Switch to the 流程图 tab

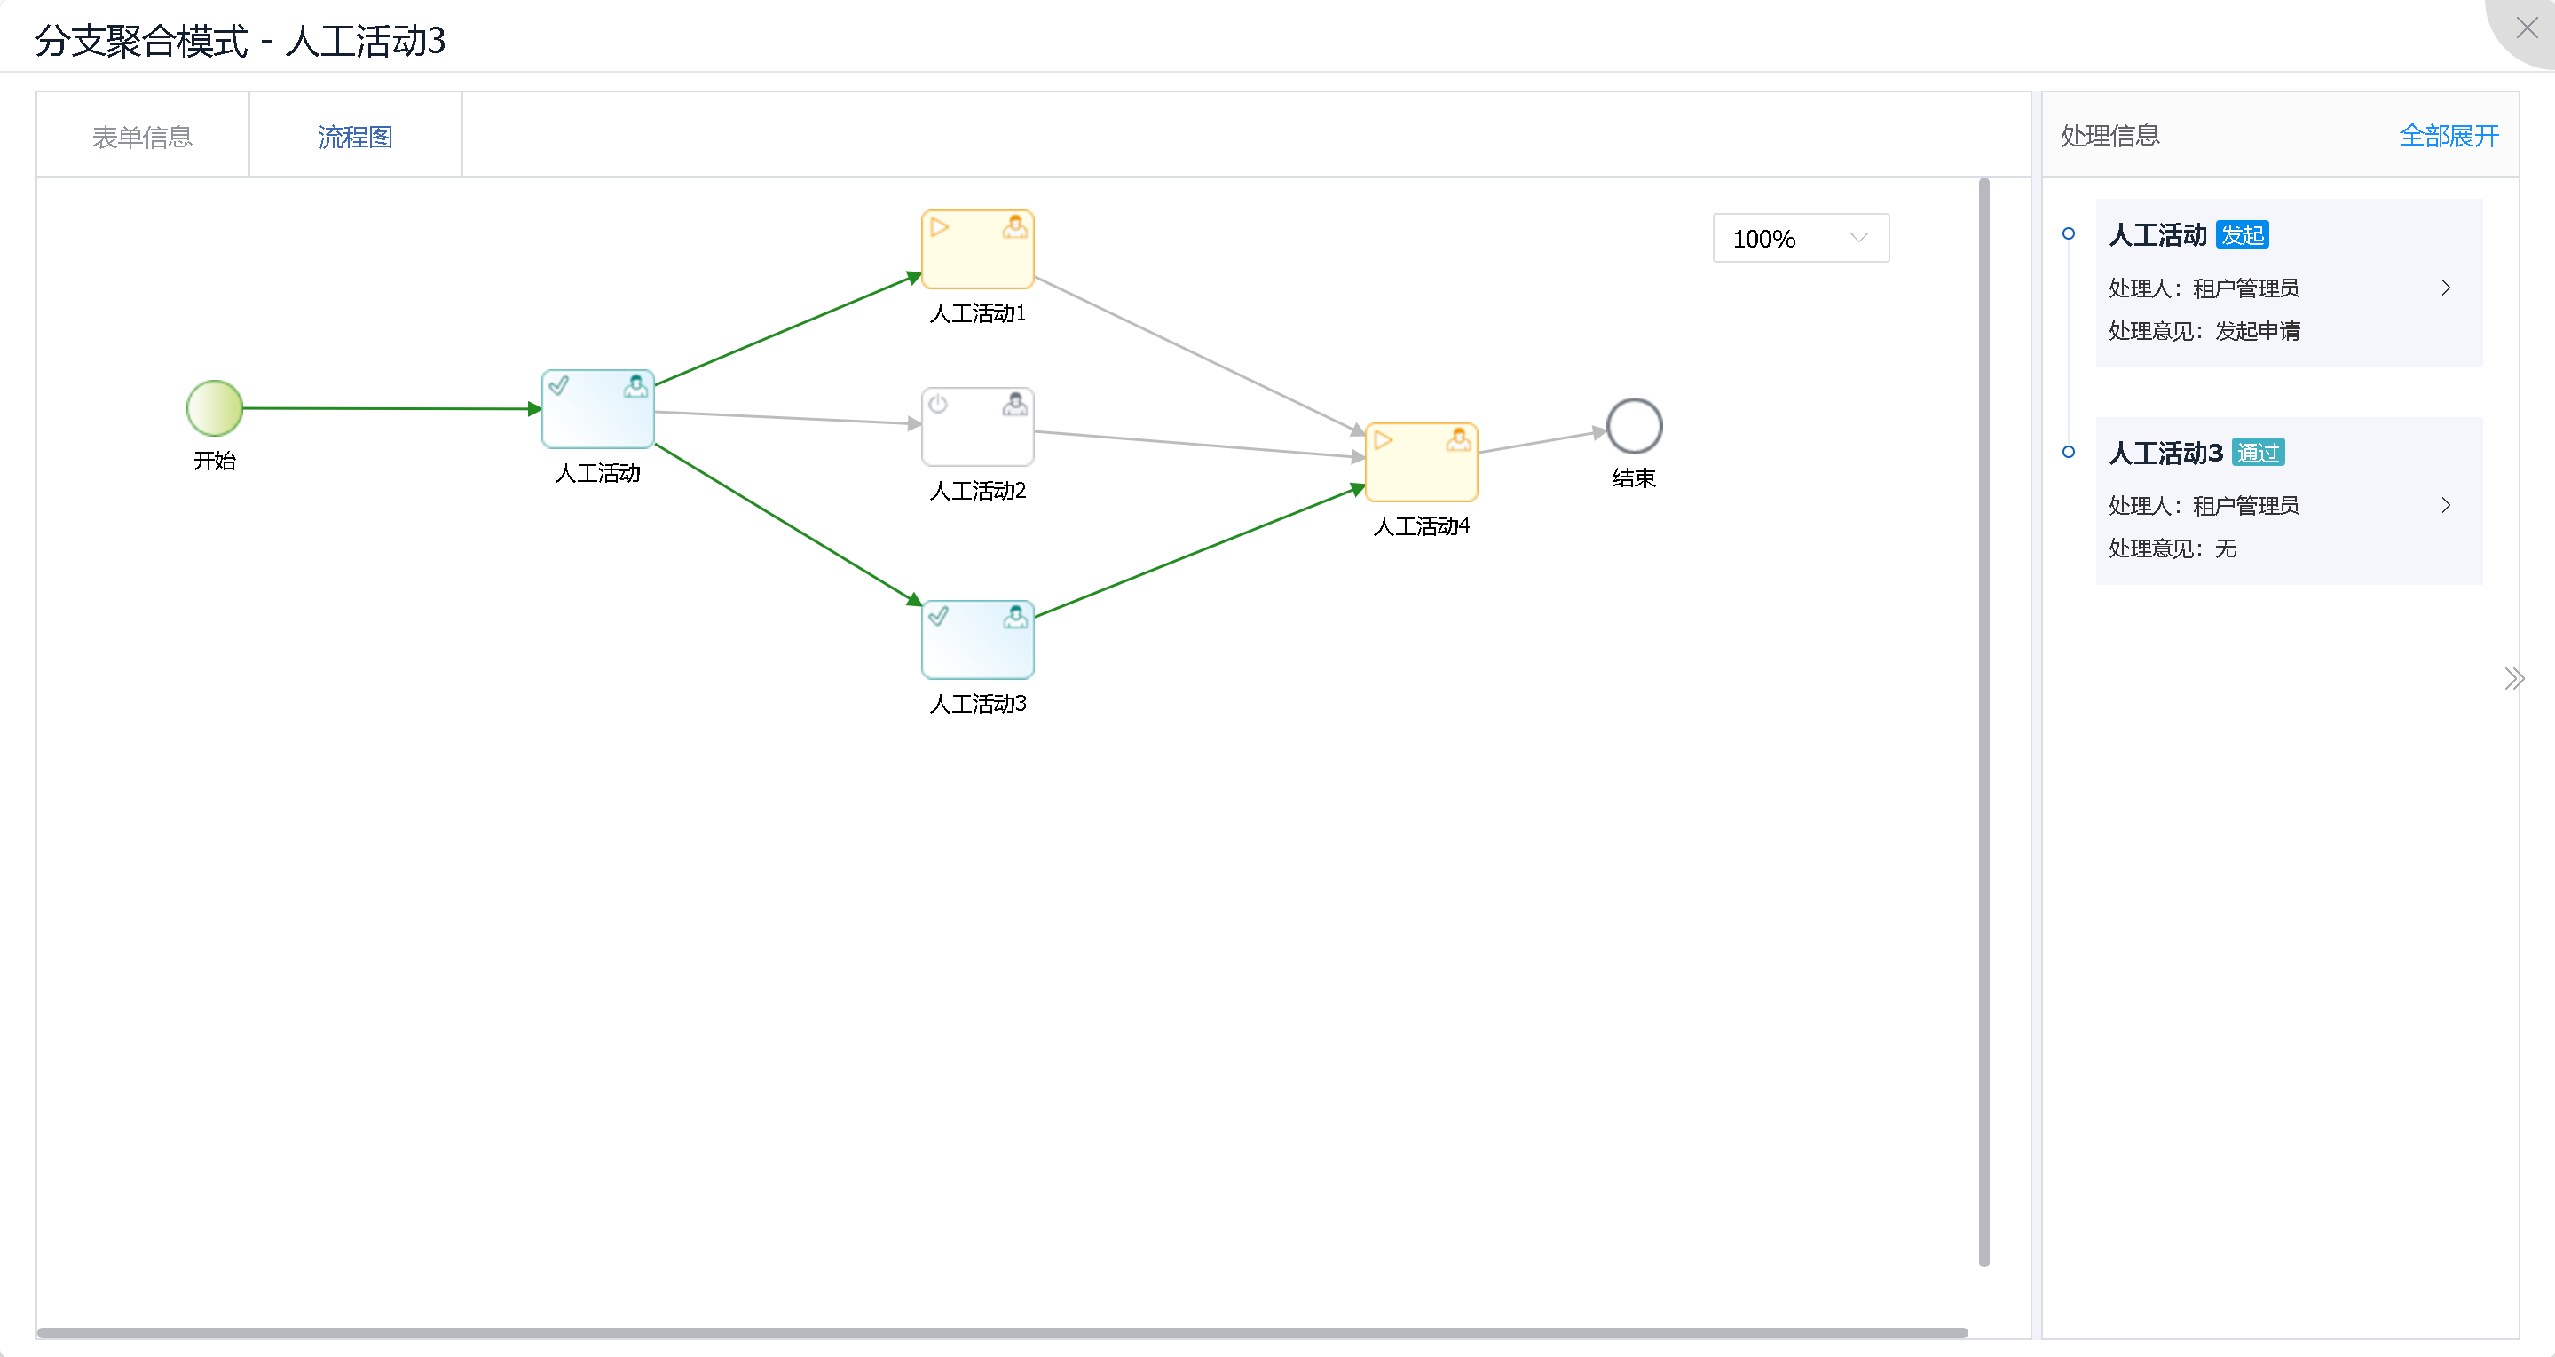[355, 136]
